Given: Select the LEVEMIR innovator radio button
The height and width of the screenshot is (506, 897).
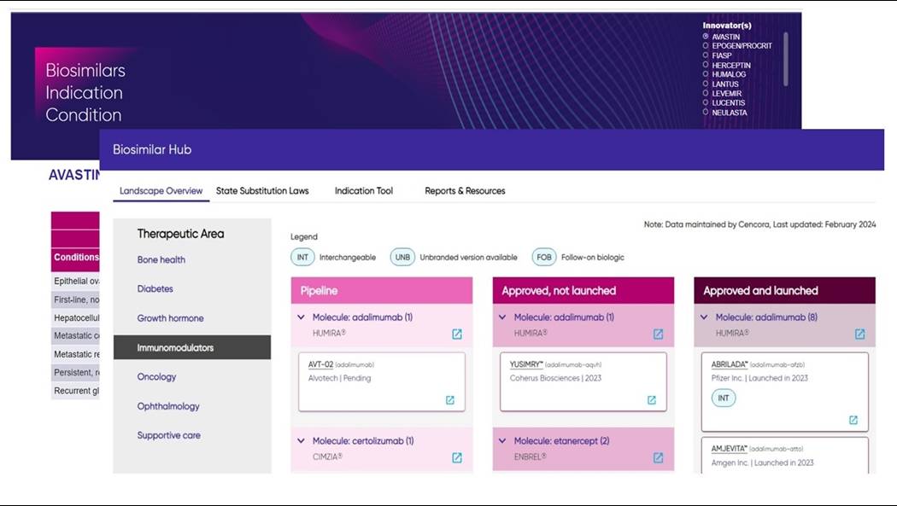Looking at the screenshot, I should 706,93.
